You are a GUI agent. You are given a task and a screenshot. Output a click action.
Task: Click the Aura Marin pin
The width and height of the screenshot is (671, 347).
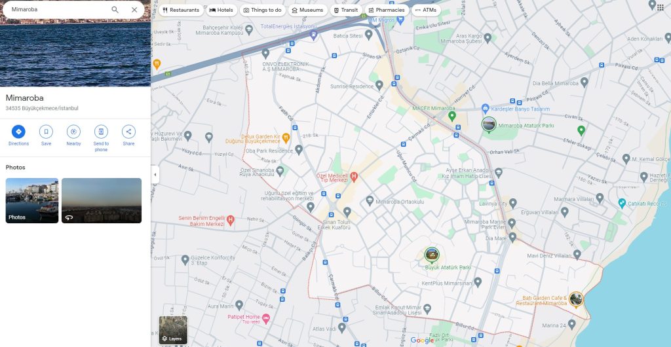click(x=239, y=305)
